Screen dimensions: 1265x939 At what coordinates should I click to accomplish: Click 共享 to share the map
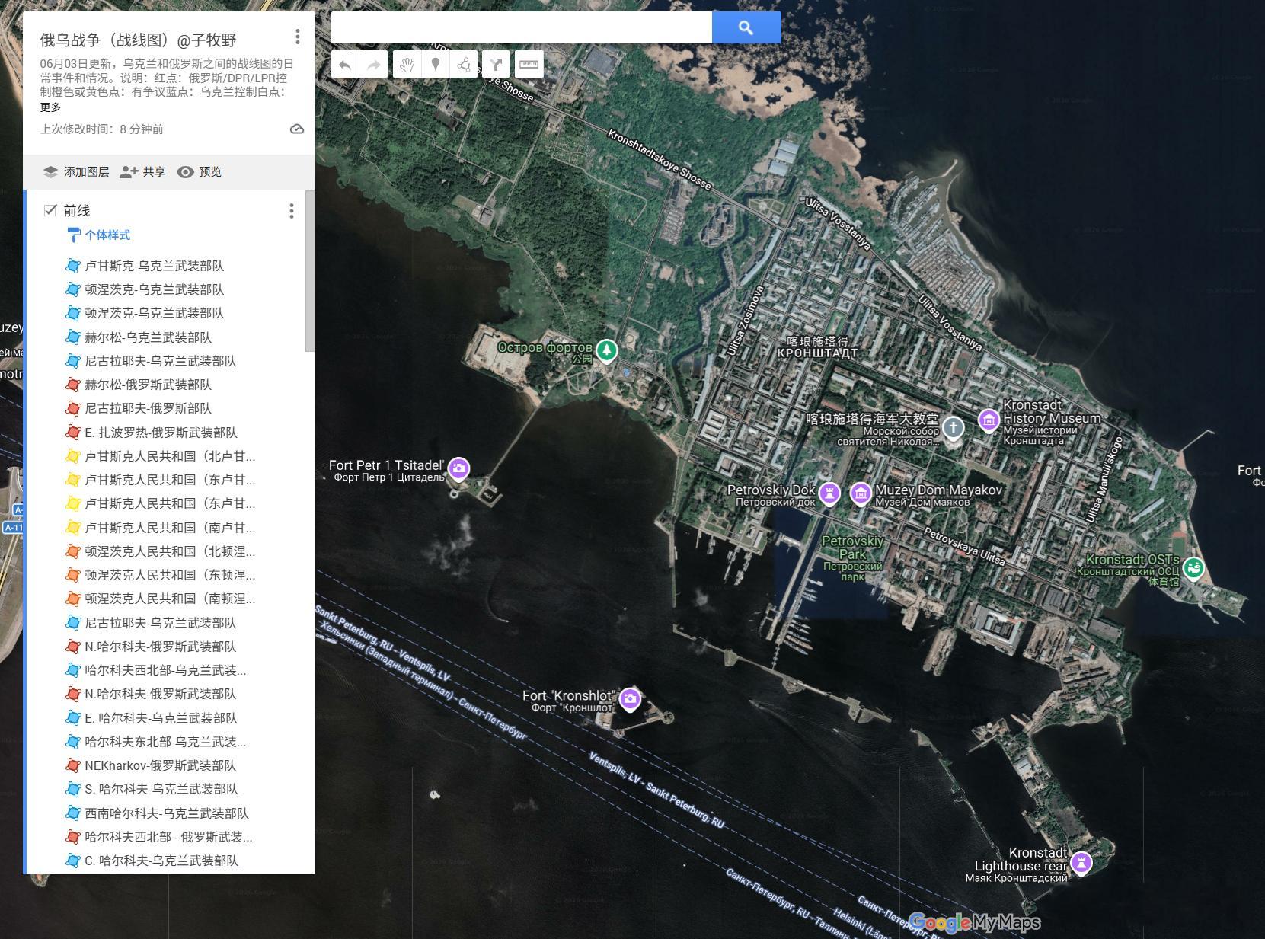[x=142, y=172]
